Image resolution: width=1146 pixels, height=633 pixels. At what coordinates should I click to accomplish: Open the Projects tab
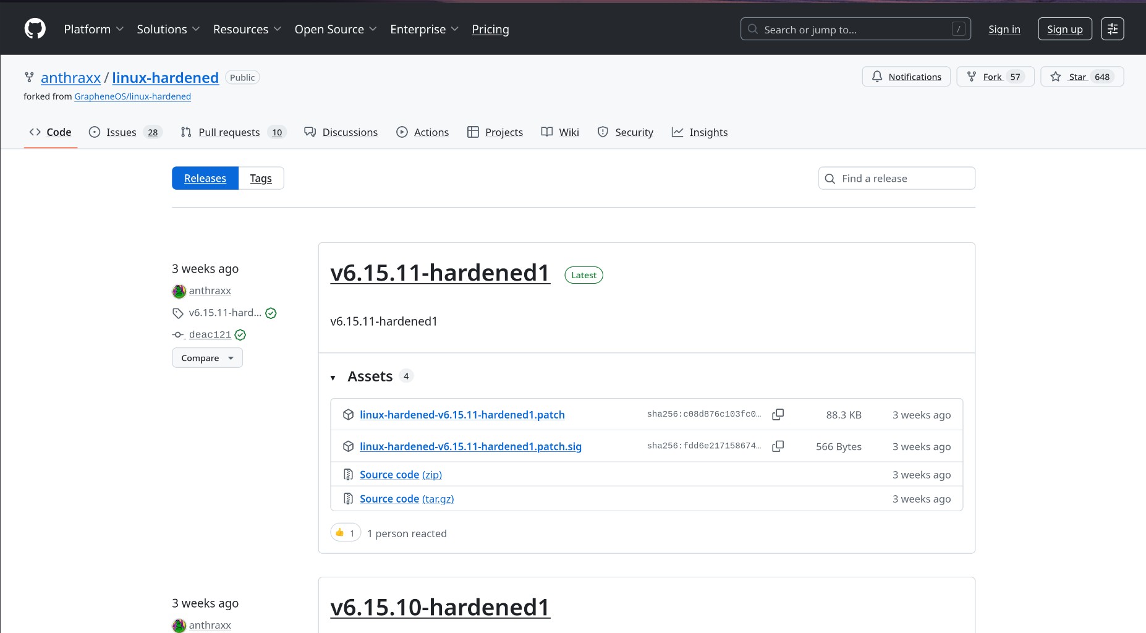pyautogui.click(x=495, y=132)
